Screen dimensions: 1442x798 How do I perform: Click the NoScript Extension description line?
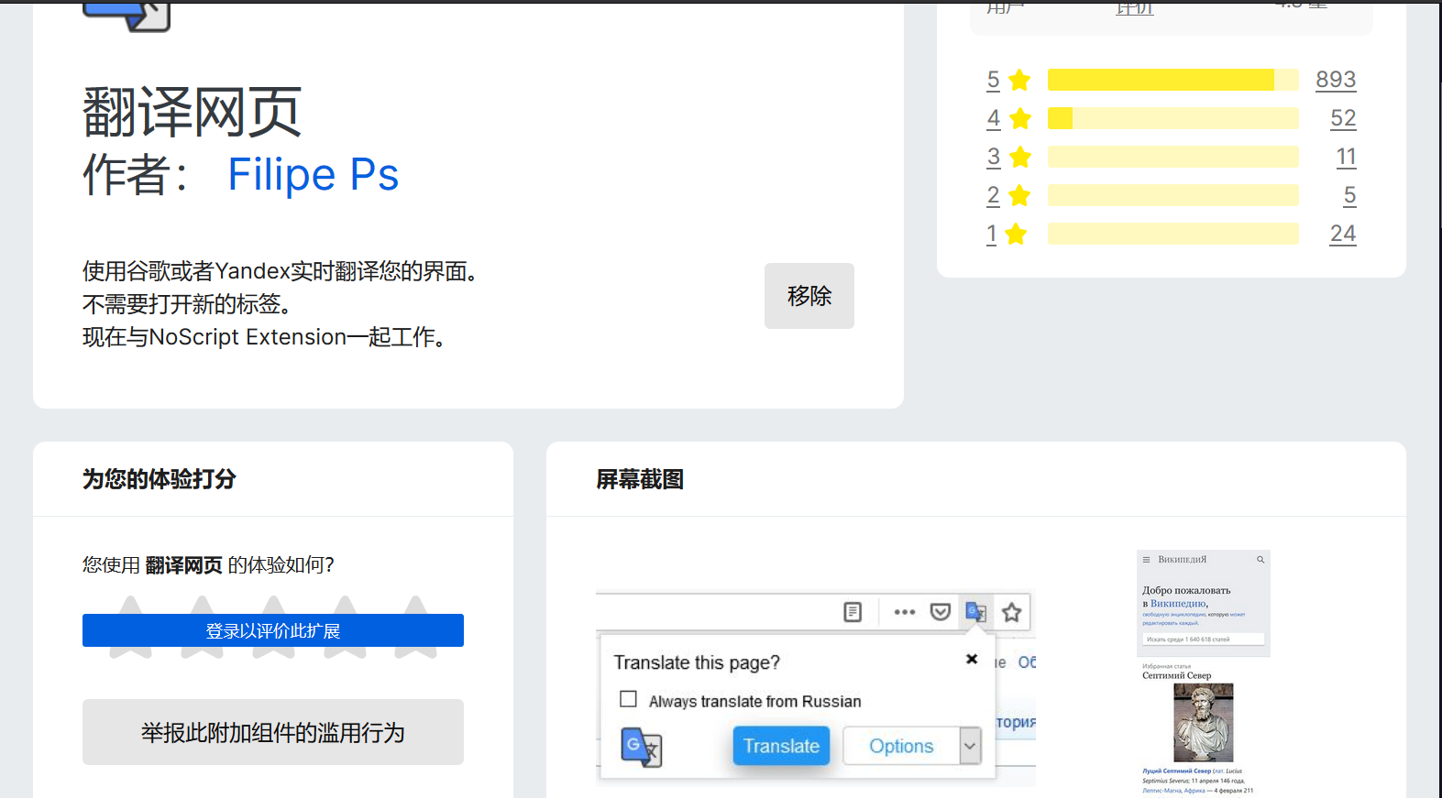tap(265, 337)
